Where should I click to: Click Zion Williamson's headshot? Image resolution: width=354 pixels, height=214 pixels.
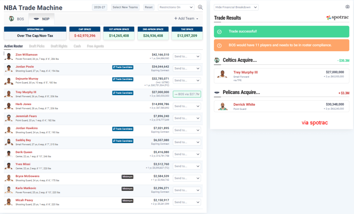pyautogui.click(x=9, y=56)
